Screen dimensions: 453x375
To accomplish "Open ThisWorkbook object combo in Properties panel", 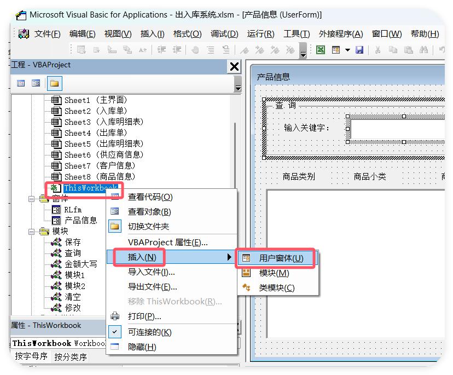I will [x=125, y=343].
